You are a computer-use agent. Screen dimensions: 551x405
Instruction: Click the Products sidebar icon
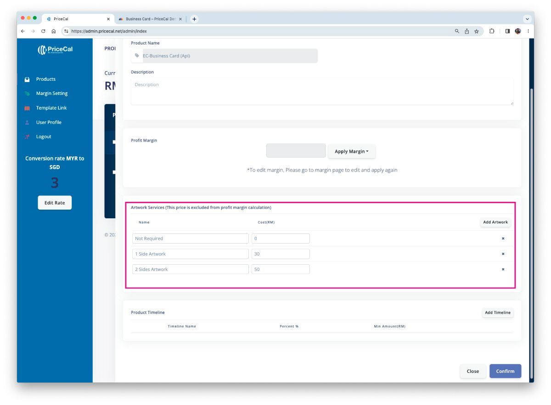(x=27, y=79)
